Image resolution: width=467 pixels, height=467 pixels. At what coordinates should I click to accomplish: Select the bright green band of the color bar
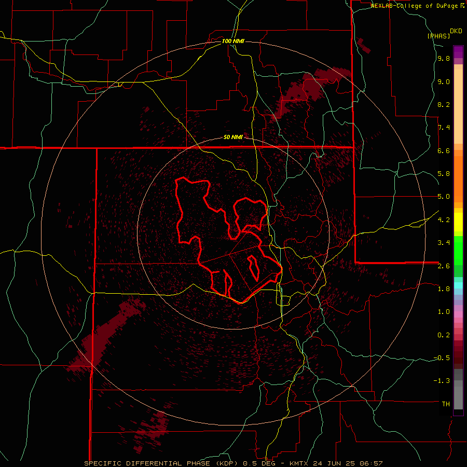458,251
